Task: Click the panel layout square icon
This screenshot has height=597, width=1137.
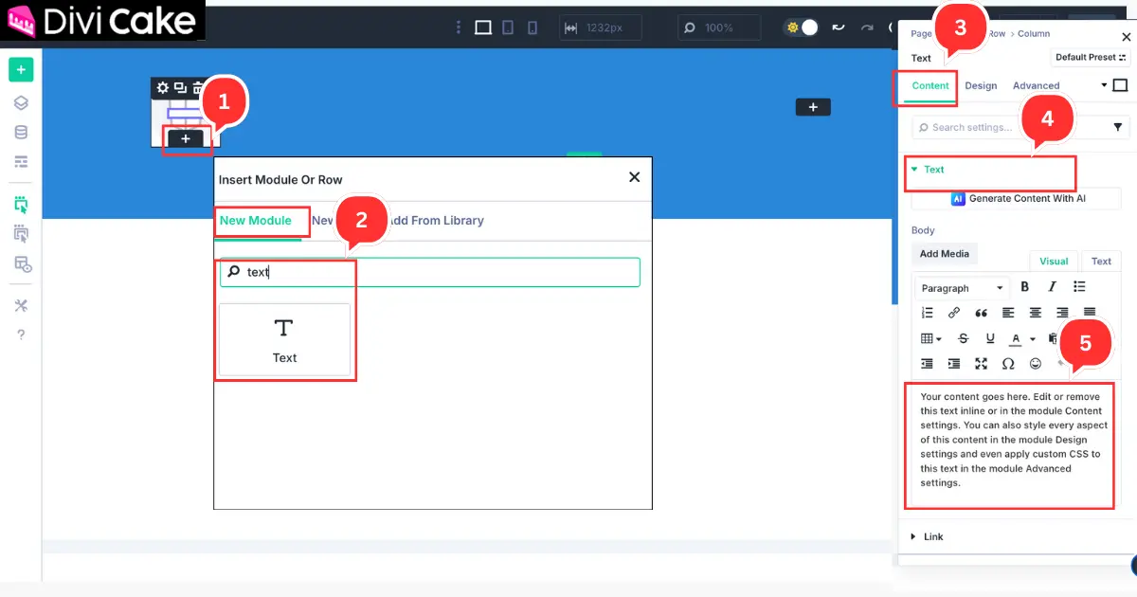Action: click(x=1120, y=85)
